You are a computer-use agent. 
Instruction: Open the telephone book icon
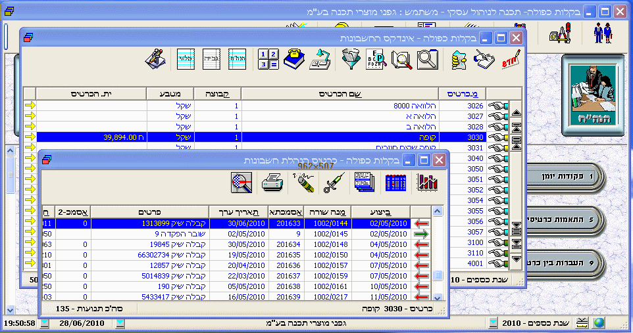294,59
